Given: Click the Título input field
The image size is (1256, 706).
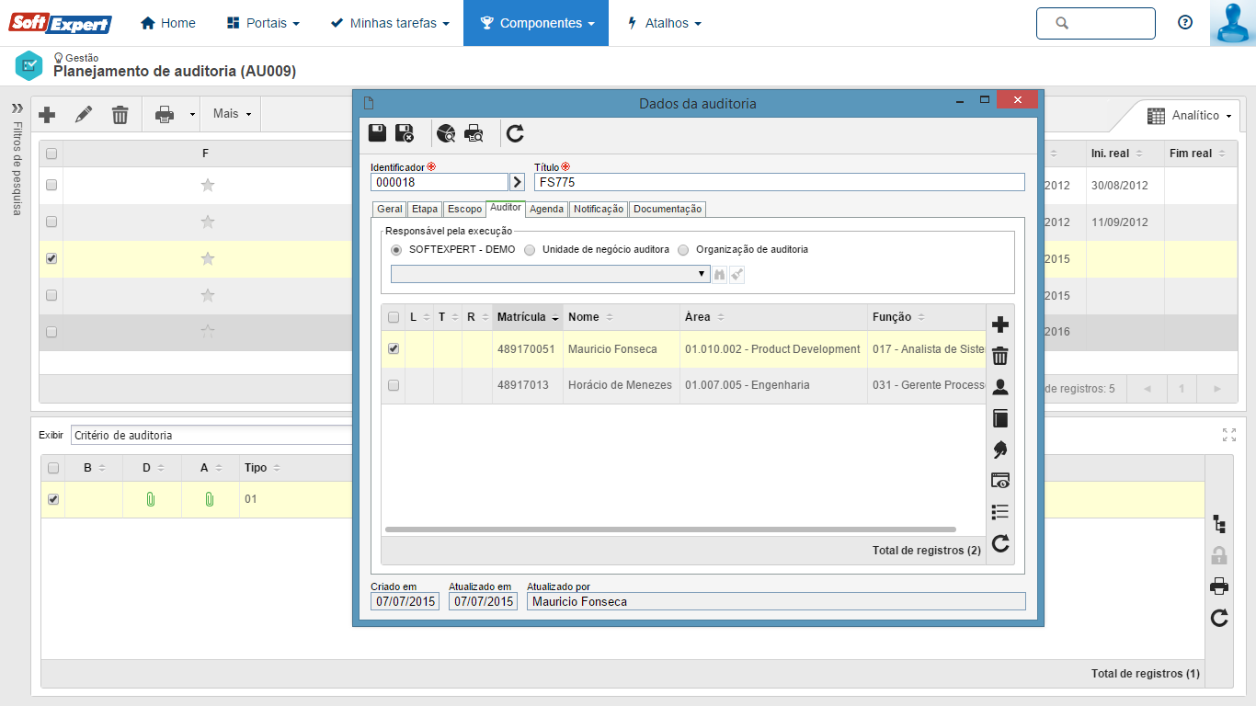Looking at the screenshot, I should [779, 182].
